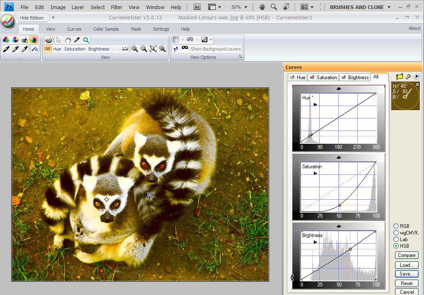Image resolution: width=424 pixels, height=295 pixels.
Task: Expand the View Options dialog launcher
Action: tap(241, 57)
